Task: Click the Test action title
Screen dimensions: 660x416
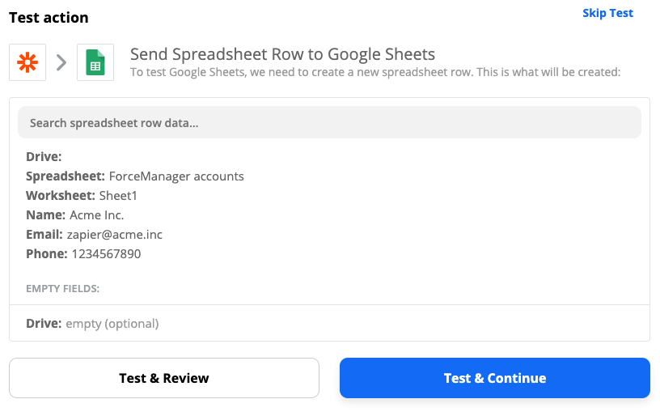Action: (49, 18)
